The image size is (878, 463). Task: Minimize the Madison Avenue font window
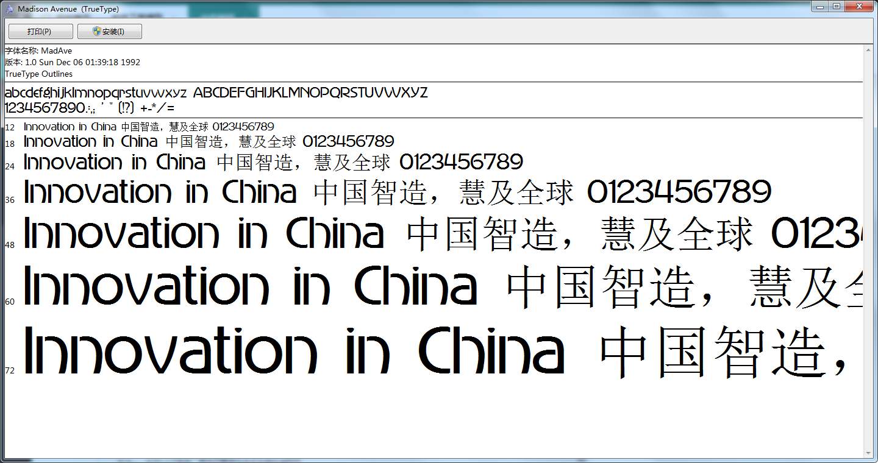point(821,7)
